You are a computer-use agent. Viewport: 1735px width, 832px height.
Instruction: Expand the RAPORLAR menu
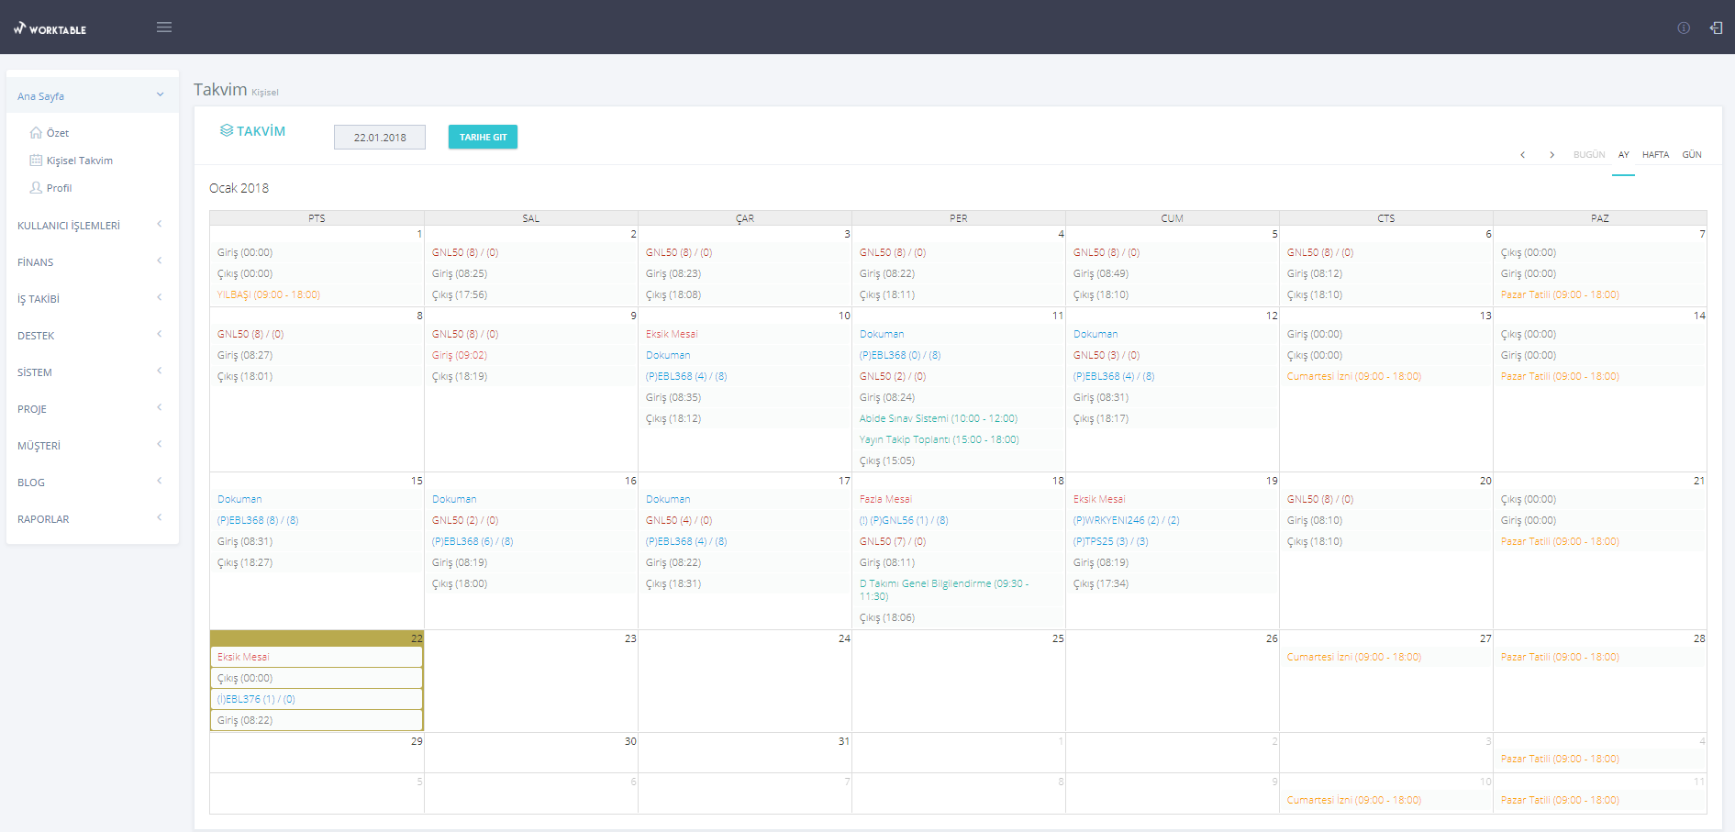(x=92, y=519)
